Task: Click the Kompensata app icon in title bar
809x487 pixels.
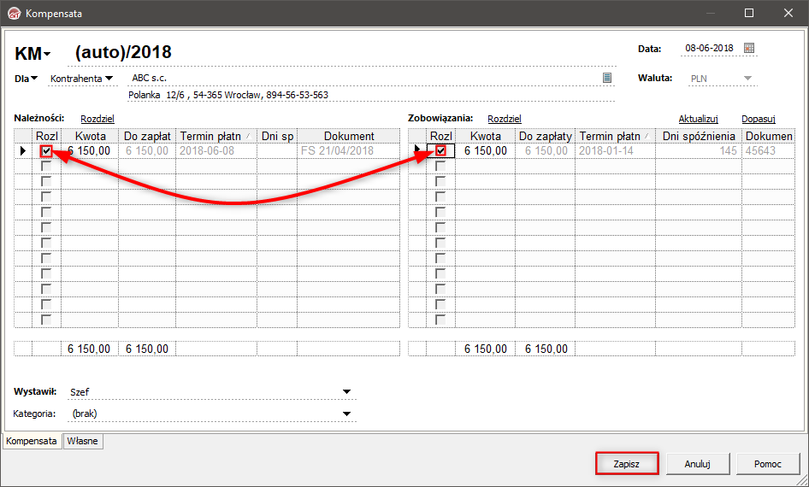Action: coord(14,13)
